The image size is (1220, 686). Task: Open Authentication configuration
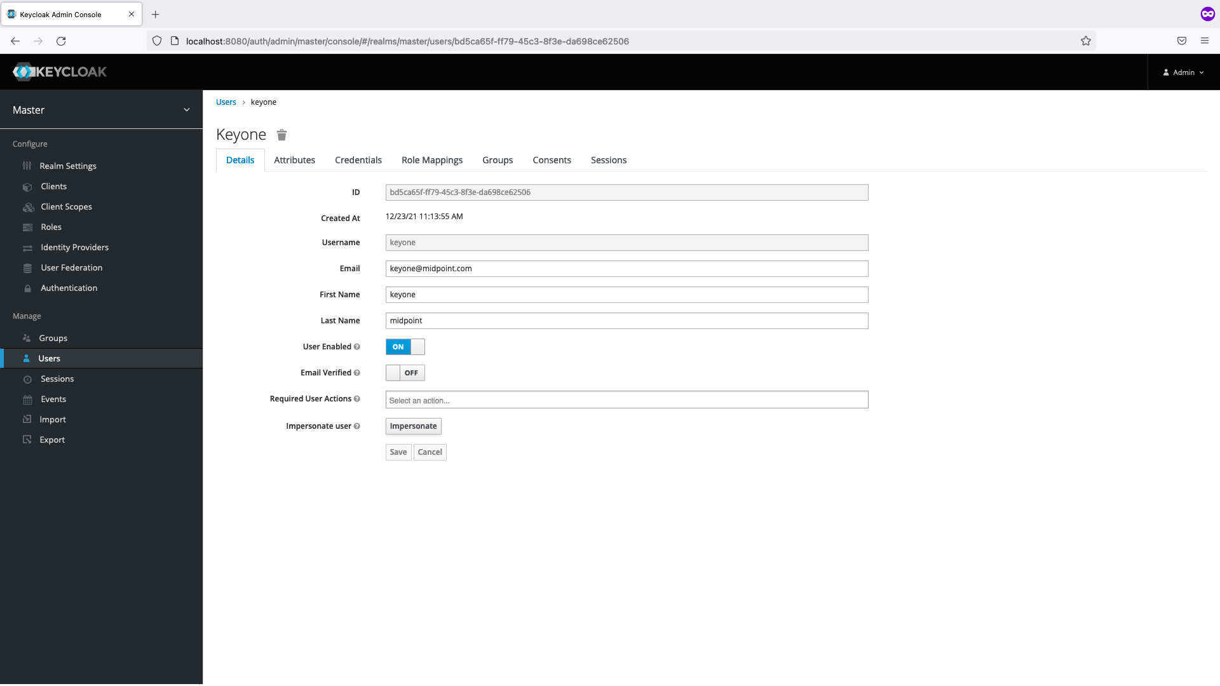click(x=68, y=287)
